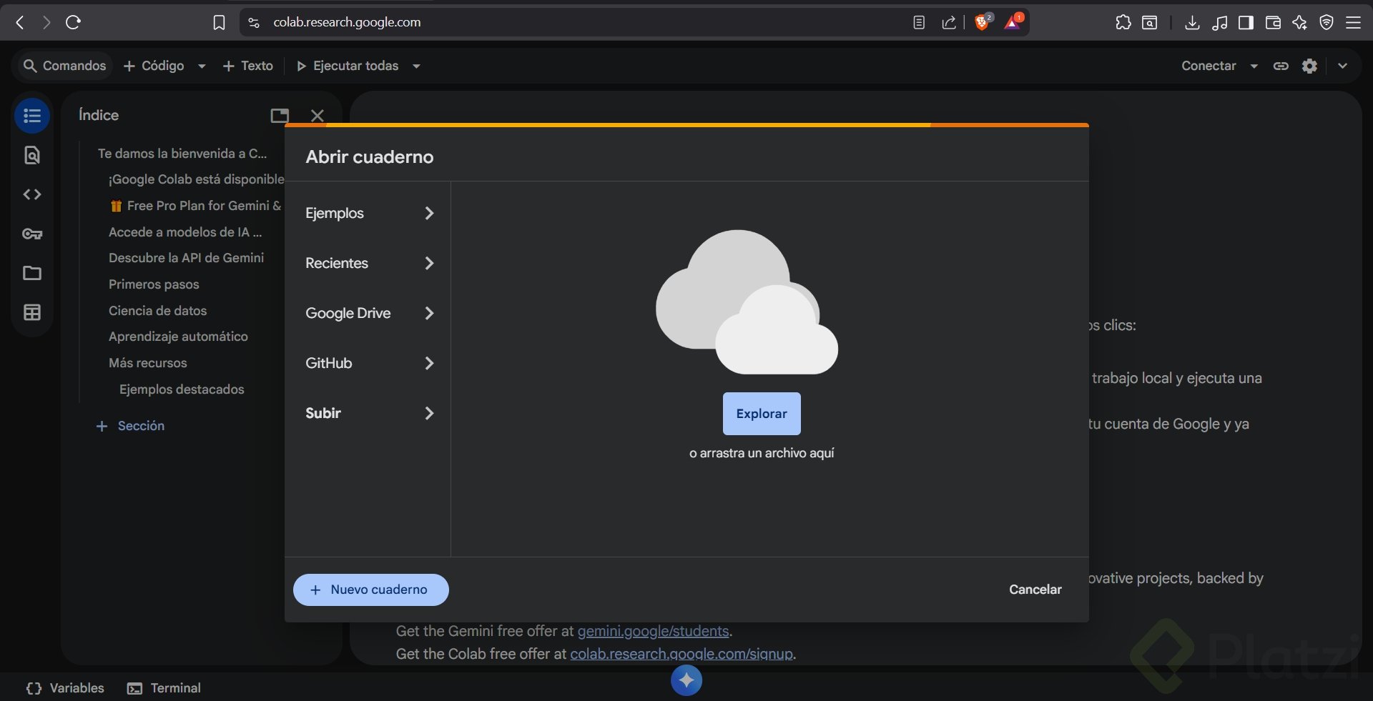Select the GitHub tab in dialog

[369, 363]
